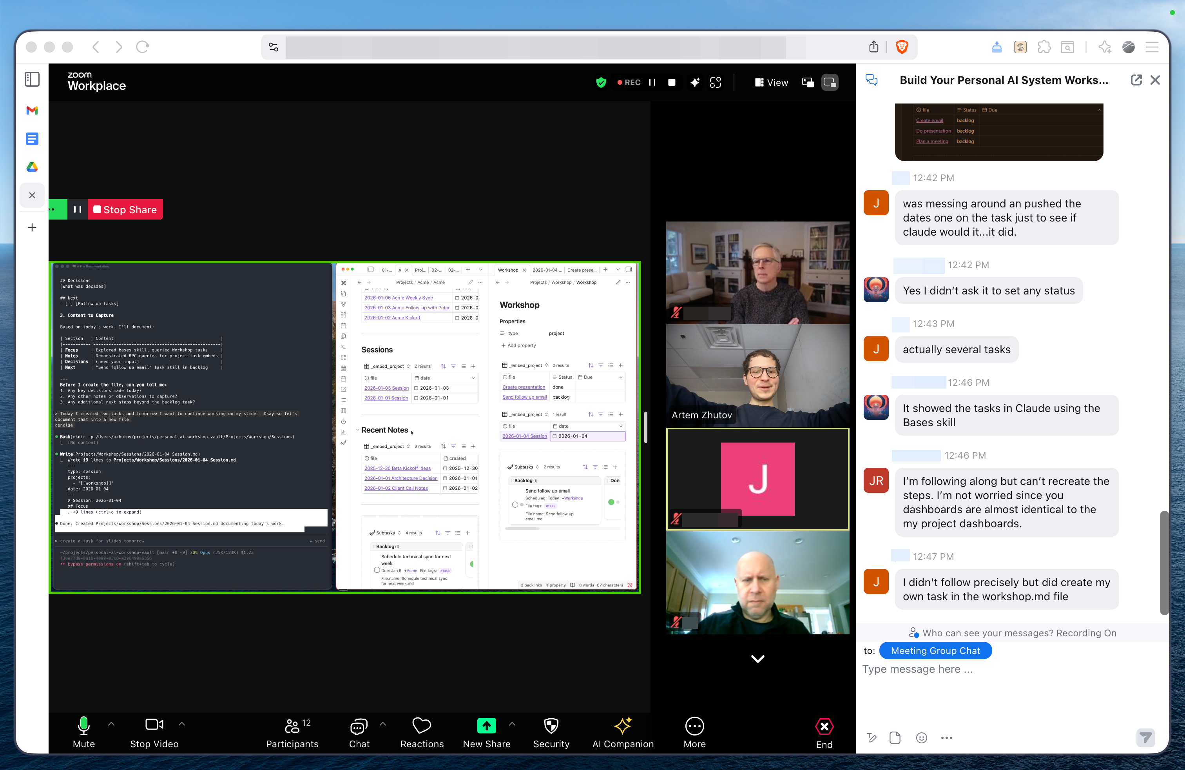
Task: Pause the meeting recording
Action: pyautogui.click(x=652, y=82)
